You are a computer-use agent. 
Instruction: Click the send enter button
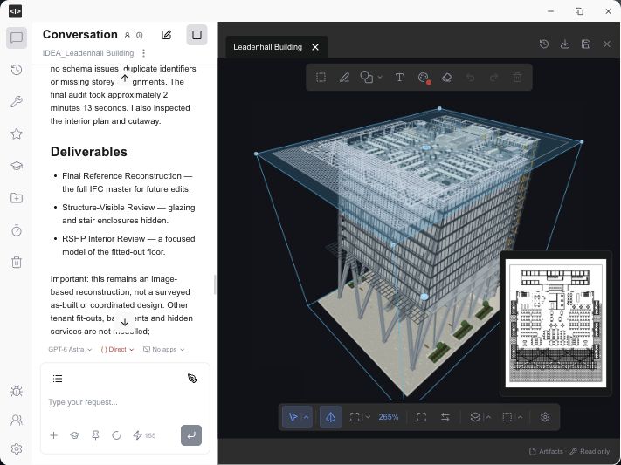coord(191,435)
